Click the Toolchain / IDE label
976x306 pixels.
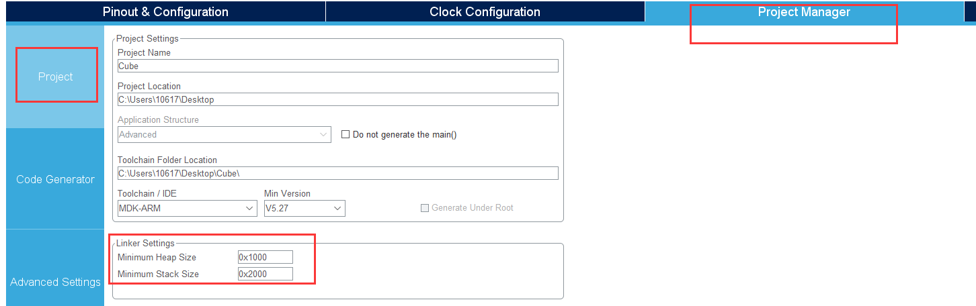(149, 193)
